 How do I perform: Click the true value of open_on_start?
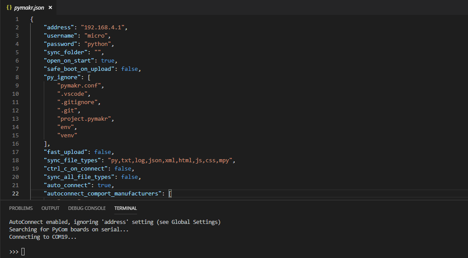coord(108,61)
